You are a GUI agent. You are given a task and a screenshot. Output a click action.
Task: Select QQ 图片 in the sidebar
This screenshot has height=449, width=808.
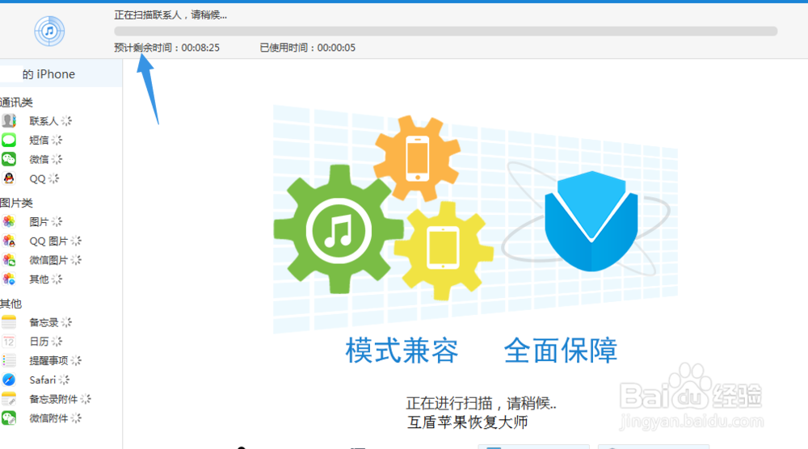tap(48, 241)
